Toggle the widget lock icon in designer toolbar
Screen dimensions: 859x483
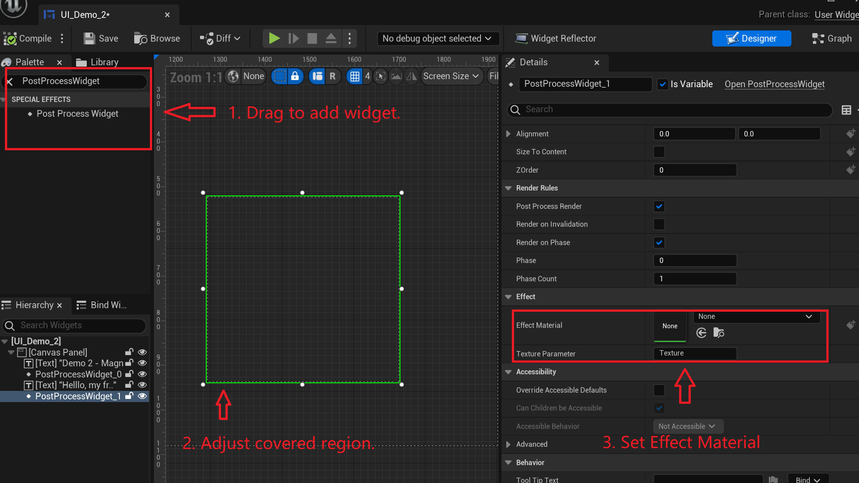click(x=295, y=76)
